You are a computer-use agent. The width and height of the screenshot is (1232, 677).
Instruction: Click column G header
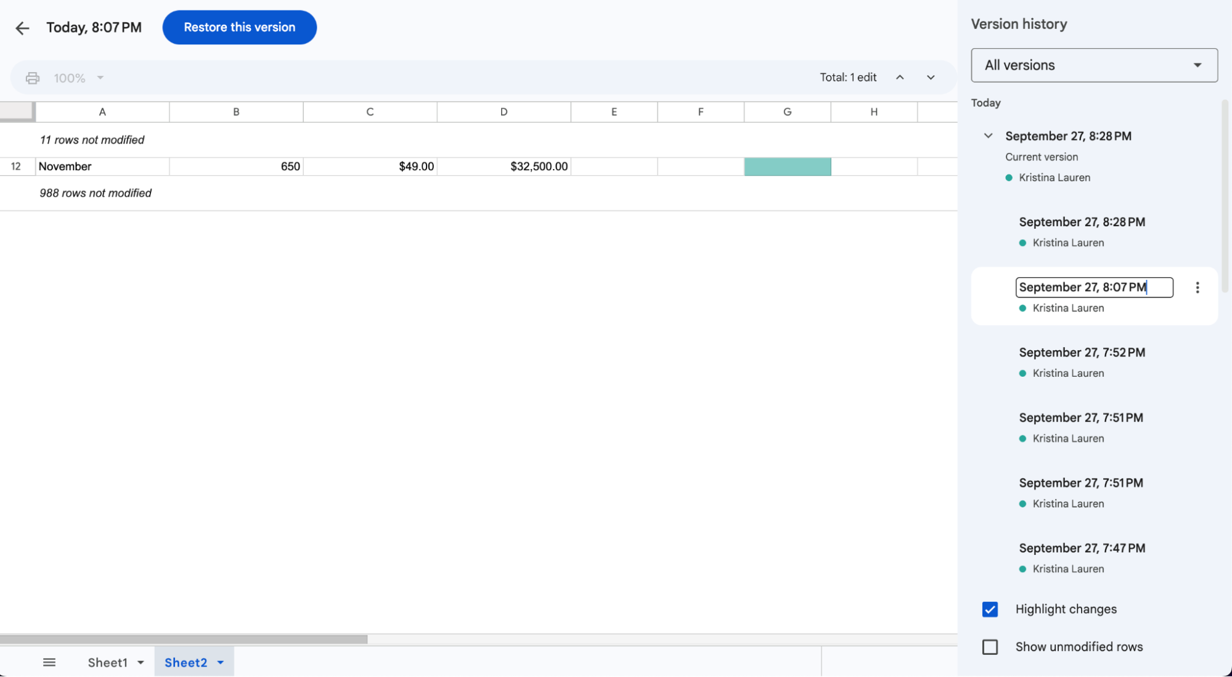click(787, 112)
